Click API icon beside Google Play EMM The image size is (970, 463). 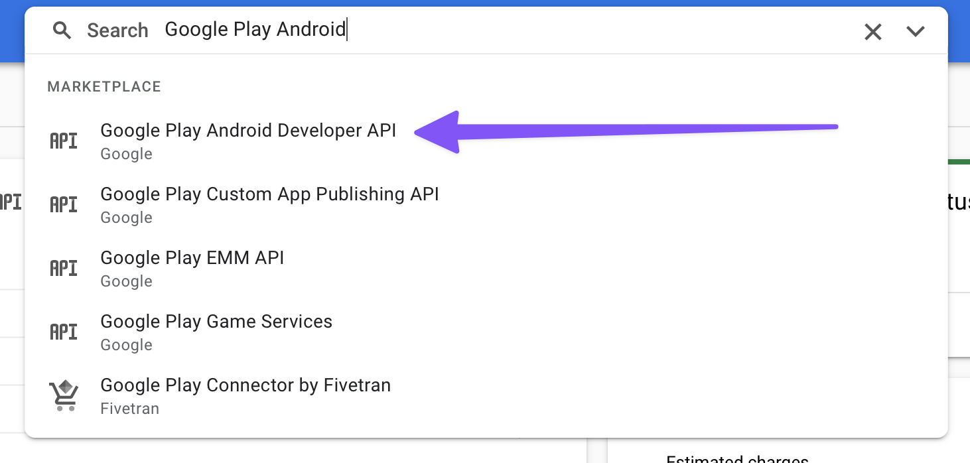[64, 268]
